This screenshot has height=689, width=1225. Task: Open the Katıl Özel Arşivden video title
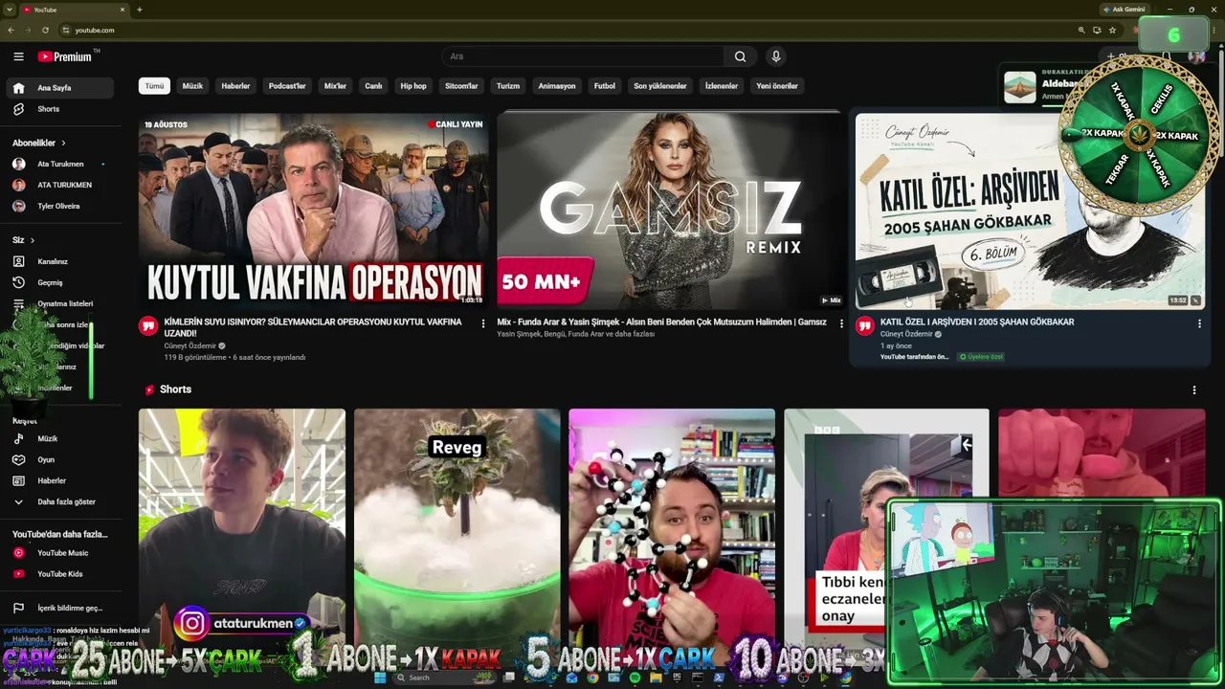click(x=977, y=322)
